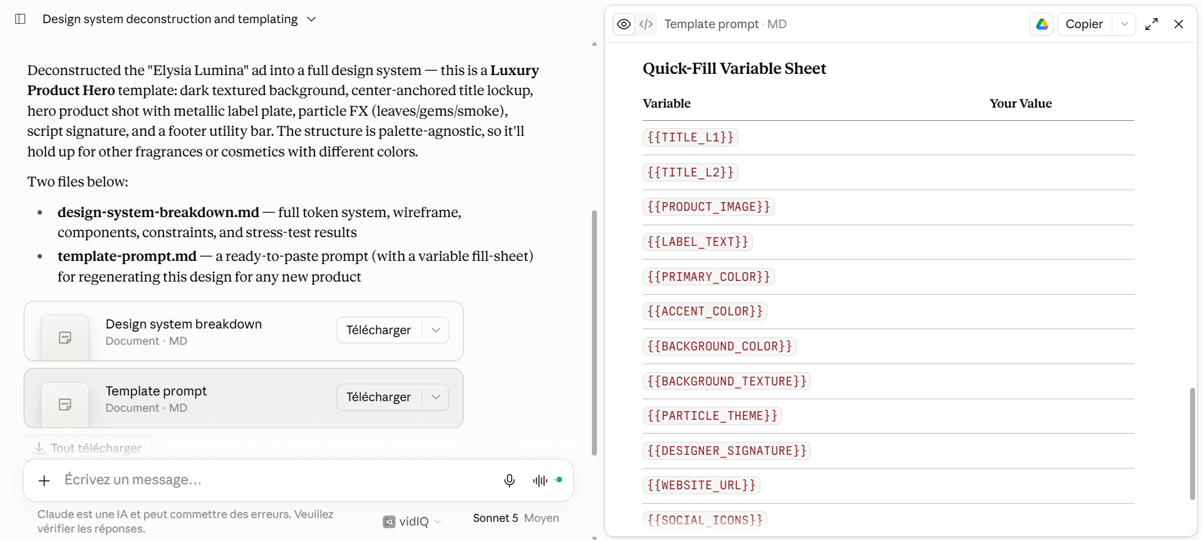Open the vidIQ extension dropdown
This screenshot has width=1202, height=540.
pos(412,521)
